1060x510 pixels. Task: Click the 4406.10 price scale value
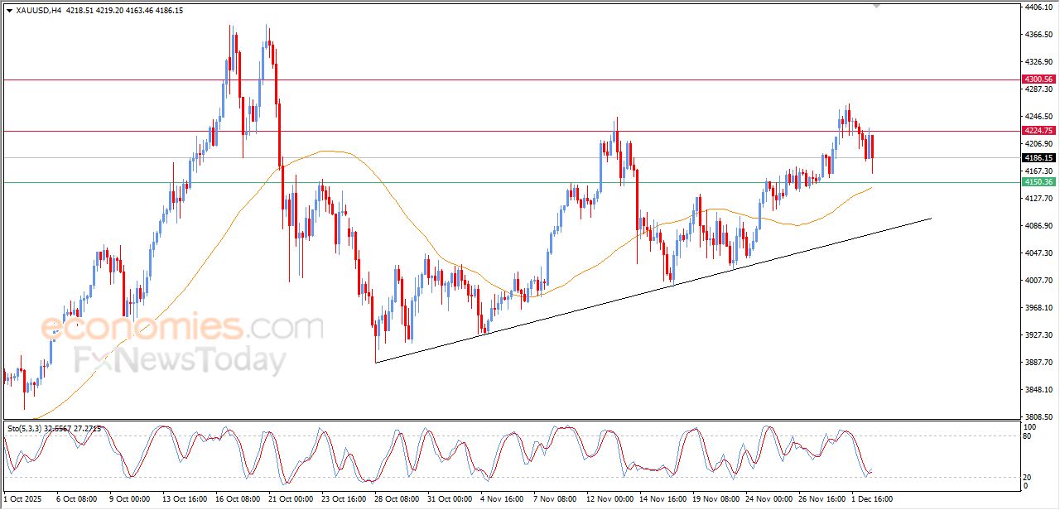pos(1038,7)
